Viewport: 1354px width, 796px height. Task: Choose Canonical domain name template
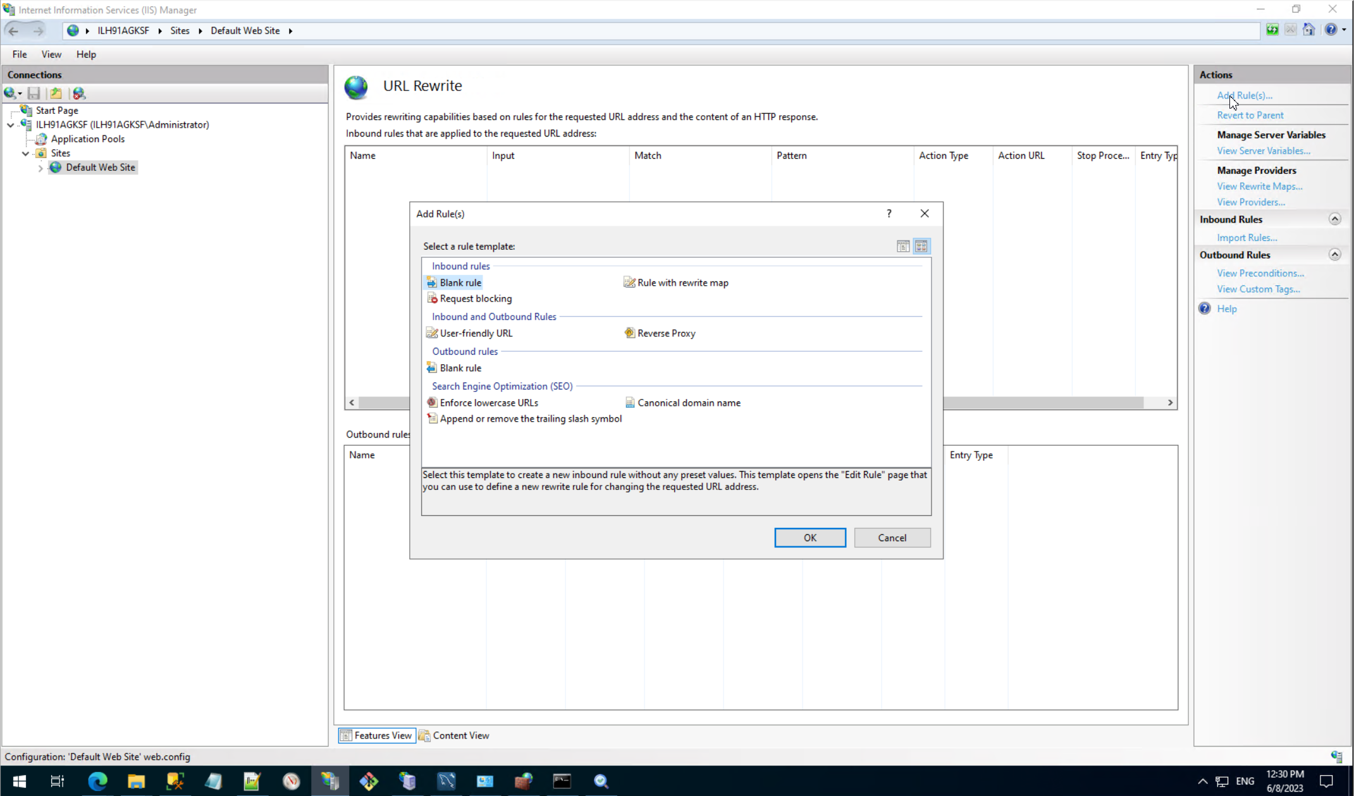point(688,403)
